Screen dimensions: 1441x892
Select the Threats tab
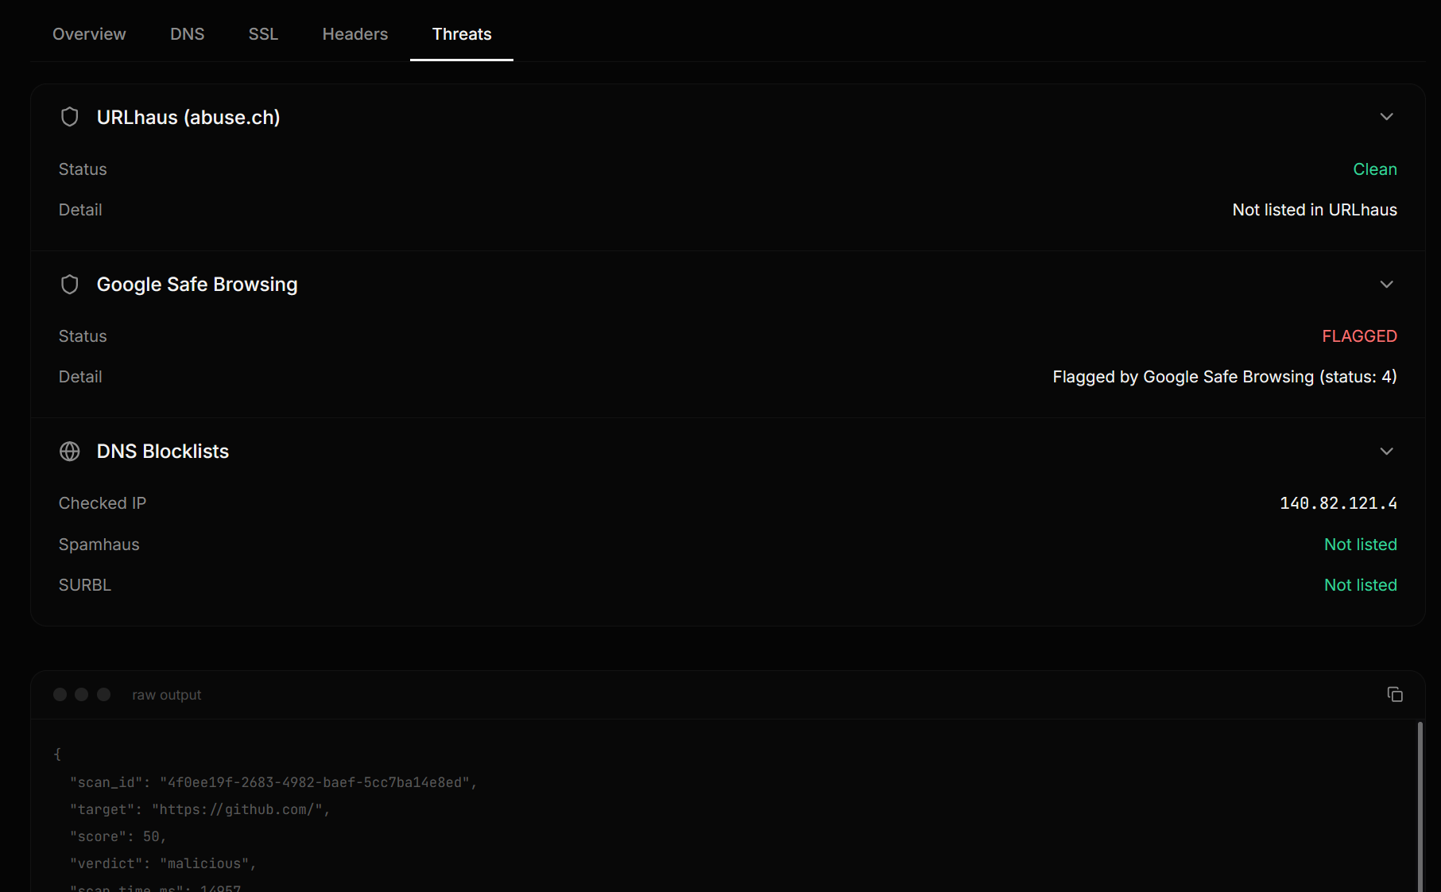point(461,34)
